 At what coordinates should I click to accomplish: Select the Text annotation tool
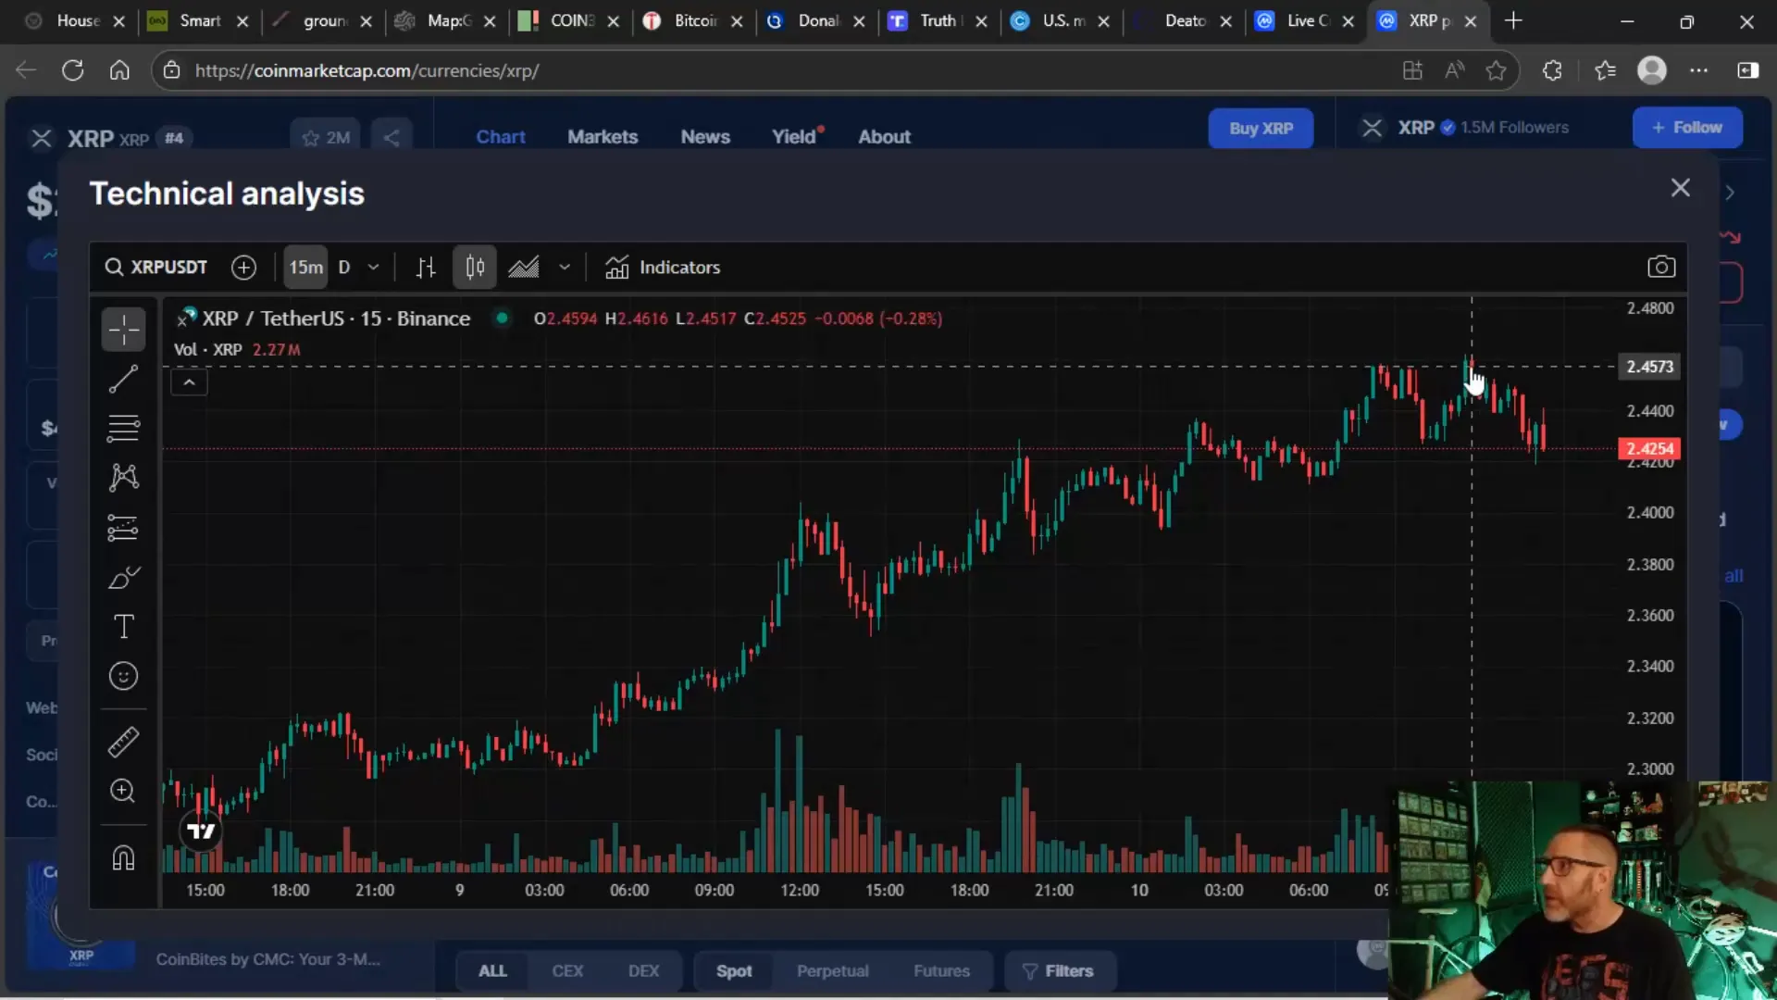123,627
